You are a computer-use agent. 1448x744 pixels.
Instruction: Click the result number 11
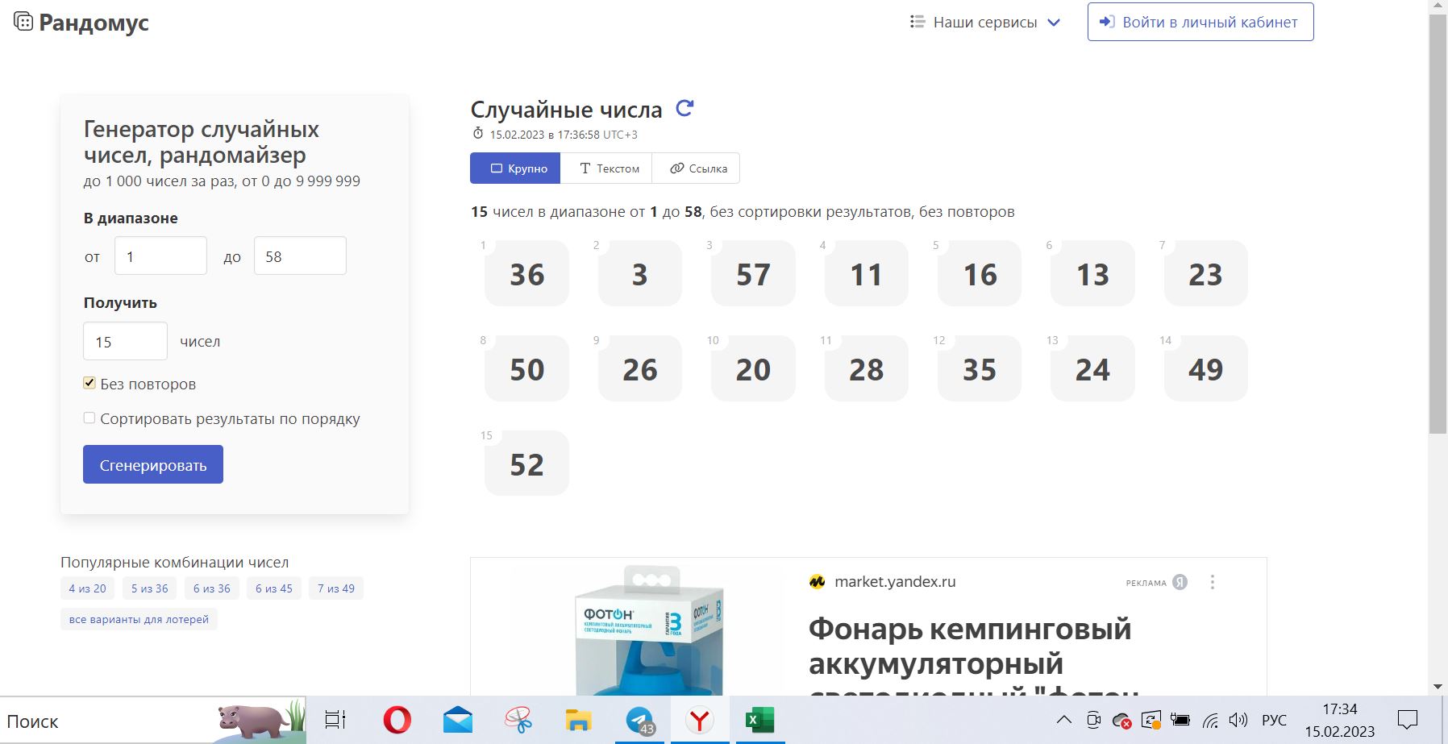pyautogui.click(x=866, y=274)
